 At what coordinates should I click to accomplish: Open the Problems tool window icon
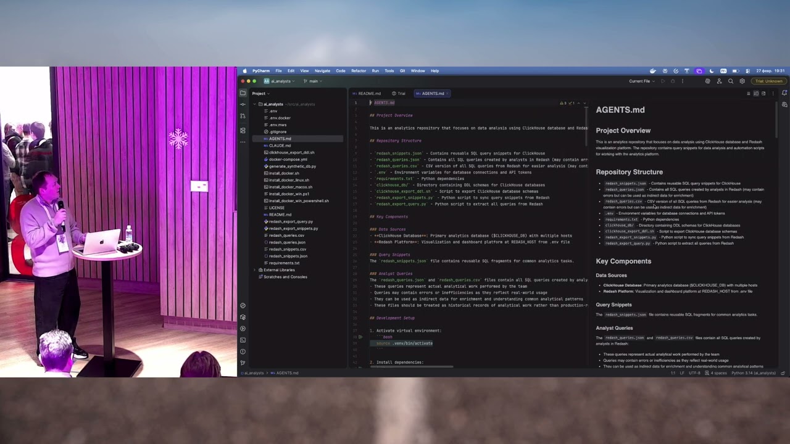[243, 351]
